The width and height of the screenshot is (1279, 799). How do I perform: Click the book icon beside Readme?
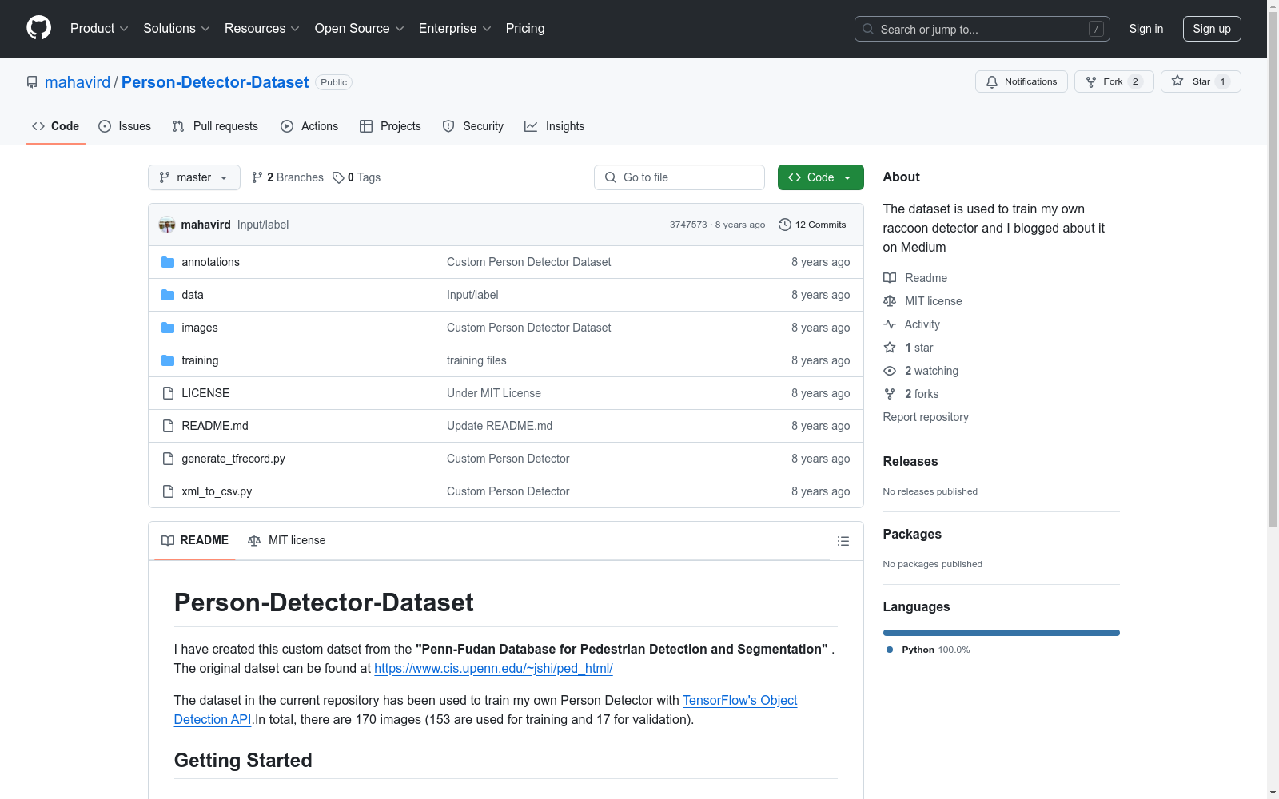tap(890, 278)
